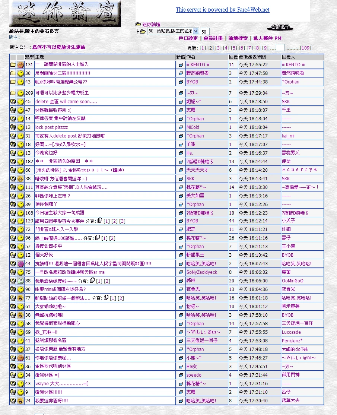The height and width of the screenshot is (415, 337).
Task: Open new-window icon for 'lock post plzzzzz' thread
Action: click(181, 127)
